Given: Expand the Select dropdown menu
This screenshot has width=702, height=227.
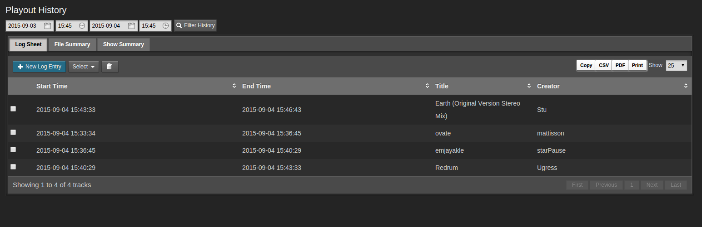Looking at the screenshot, I should pos(84,67).
